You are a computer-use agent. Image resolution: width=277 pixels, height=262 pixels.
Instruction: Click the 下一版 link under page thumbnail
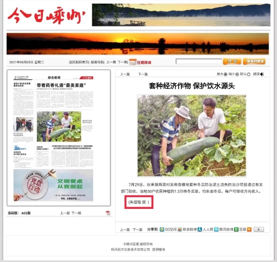(76, 213)
